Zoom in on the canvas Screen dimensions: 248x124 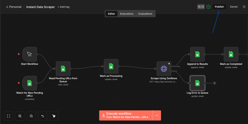pos(20,116)
